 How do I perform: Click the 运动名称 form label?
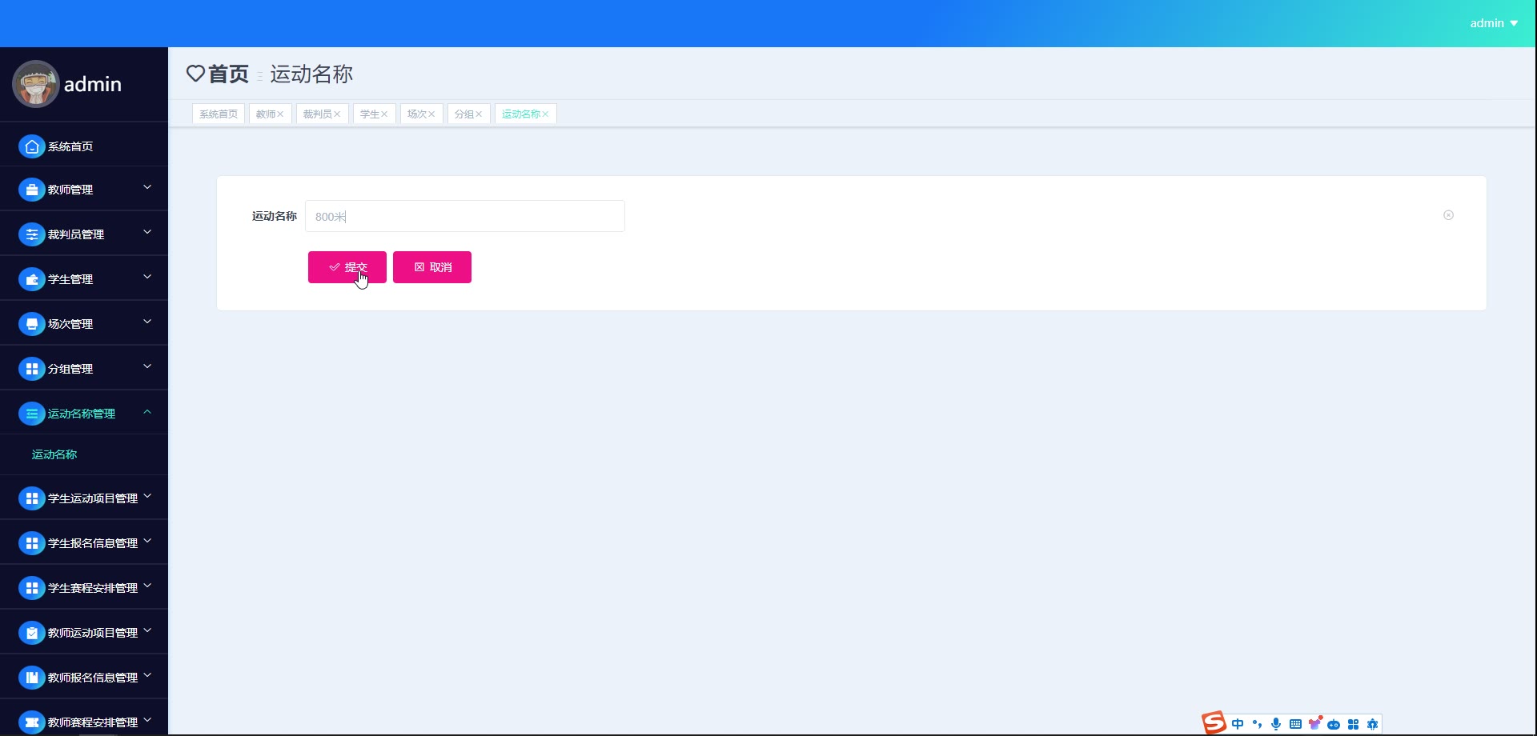click(275, 216)
